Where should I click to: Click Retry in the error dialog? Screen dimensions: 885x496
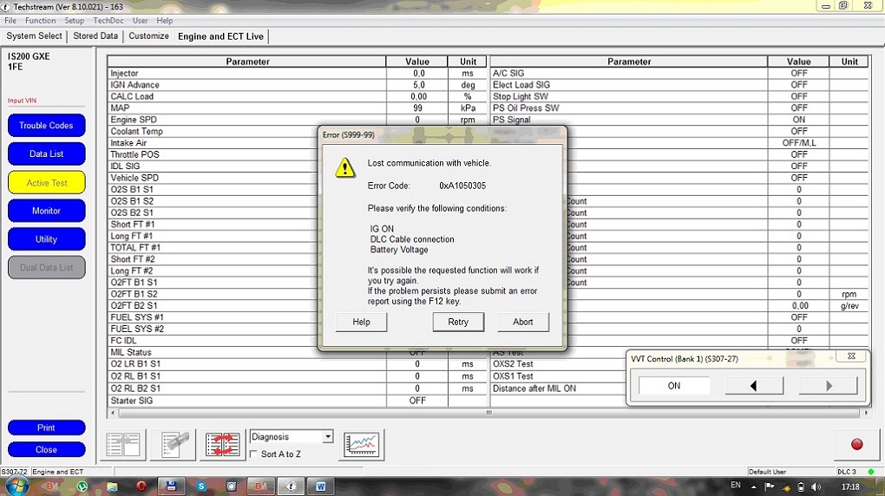click(x=457, y=322)
